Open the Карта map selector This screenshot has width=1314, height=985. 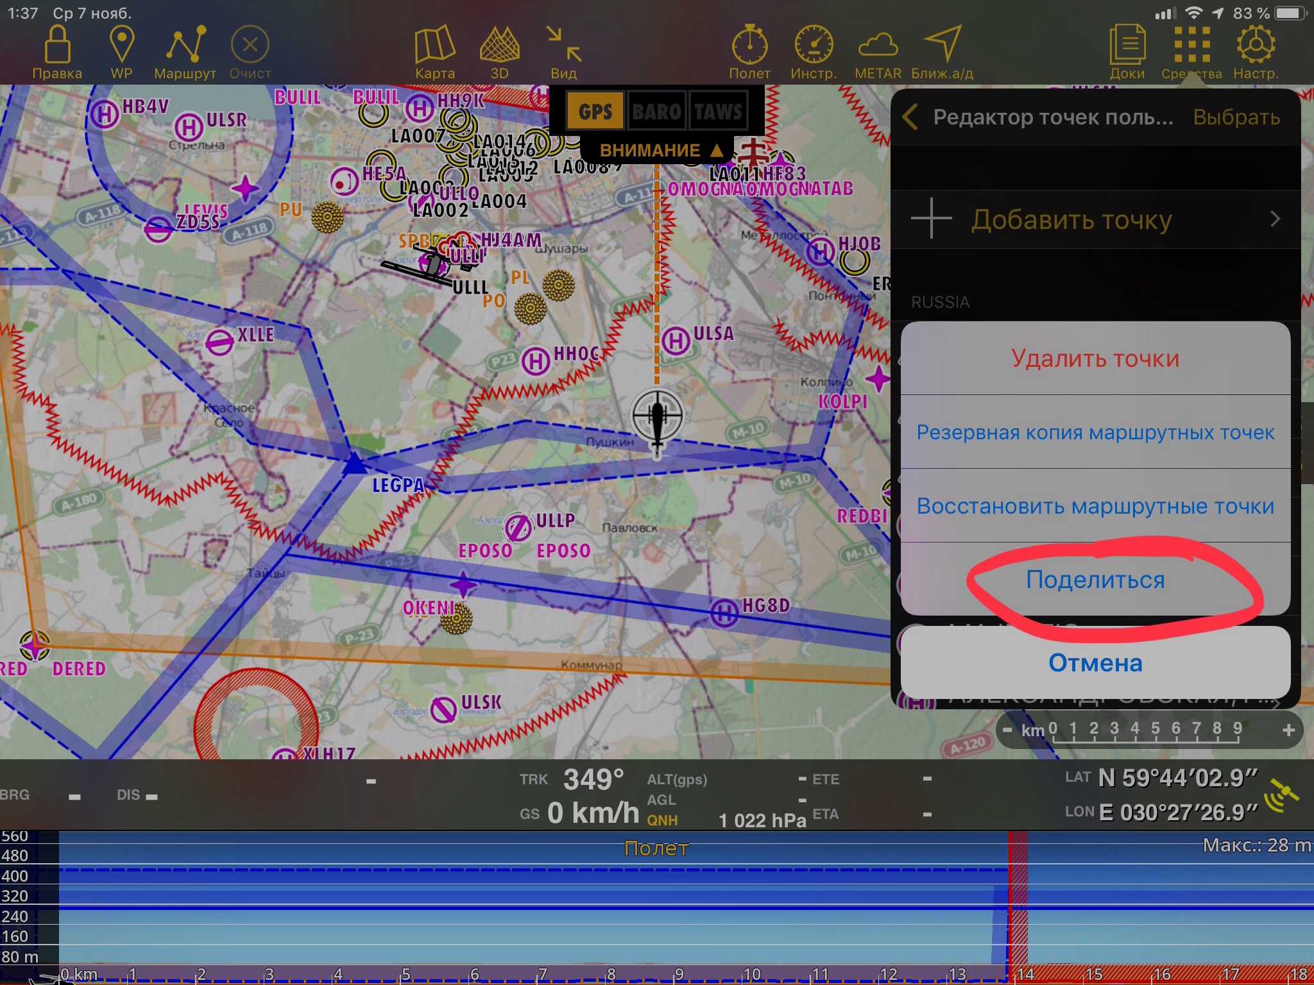click(434, 46)
